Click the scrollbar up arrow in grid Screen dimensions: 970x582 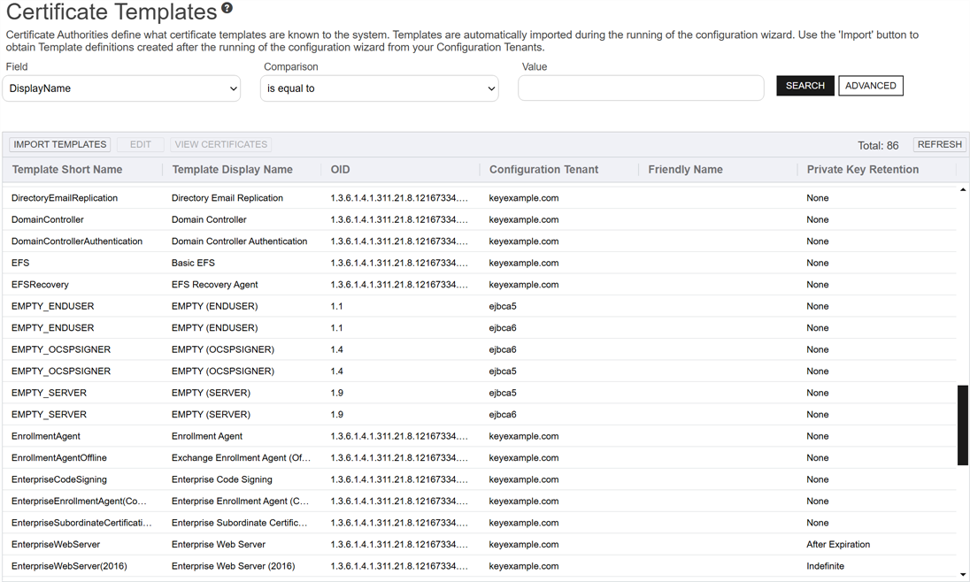point(963,190)
